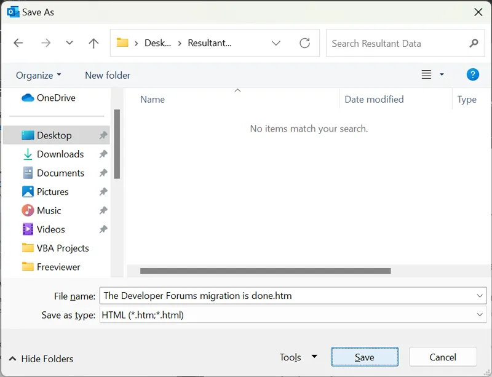This screenshot has width=492, height=377.
Task: Select OneDrive in navigation pane
Action: pyautogui.click(x=55, y=98)
